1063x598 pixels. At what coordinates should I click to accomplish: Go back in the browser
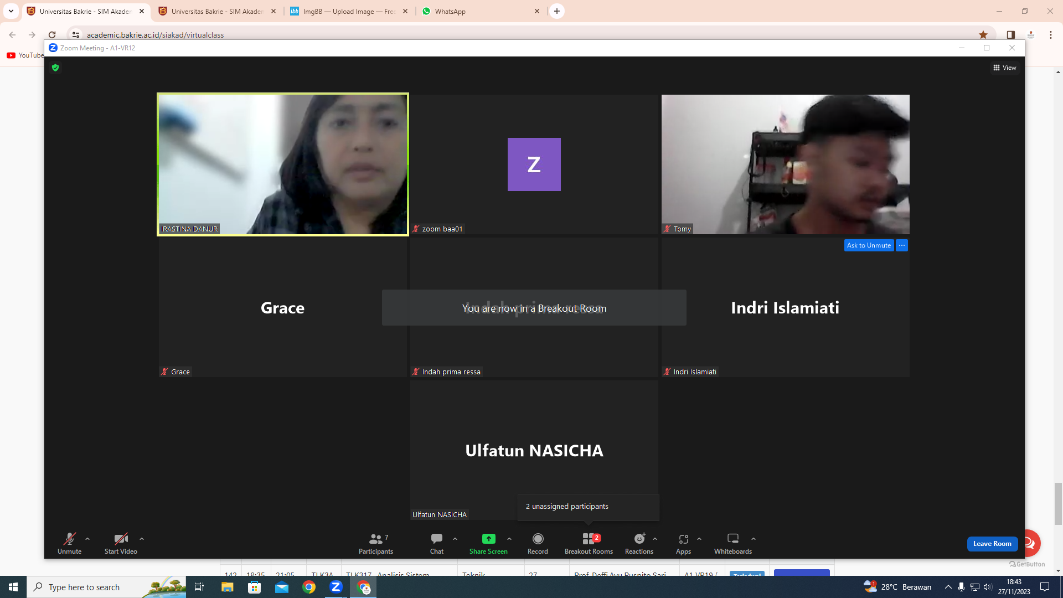pos(12,35)
